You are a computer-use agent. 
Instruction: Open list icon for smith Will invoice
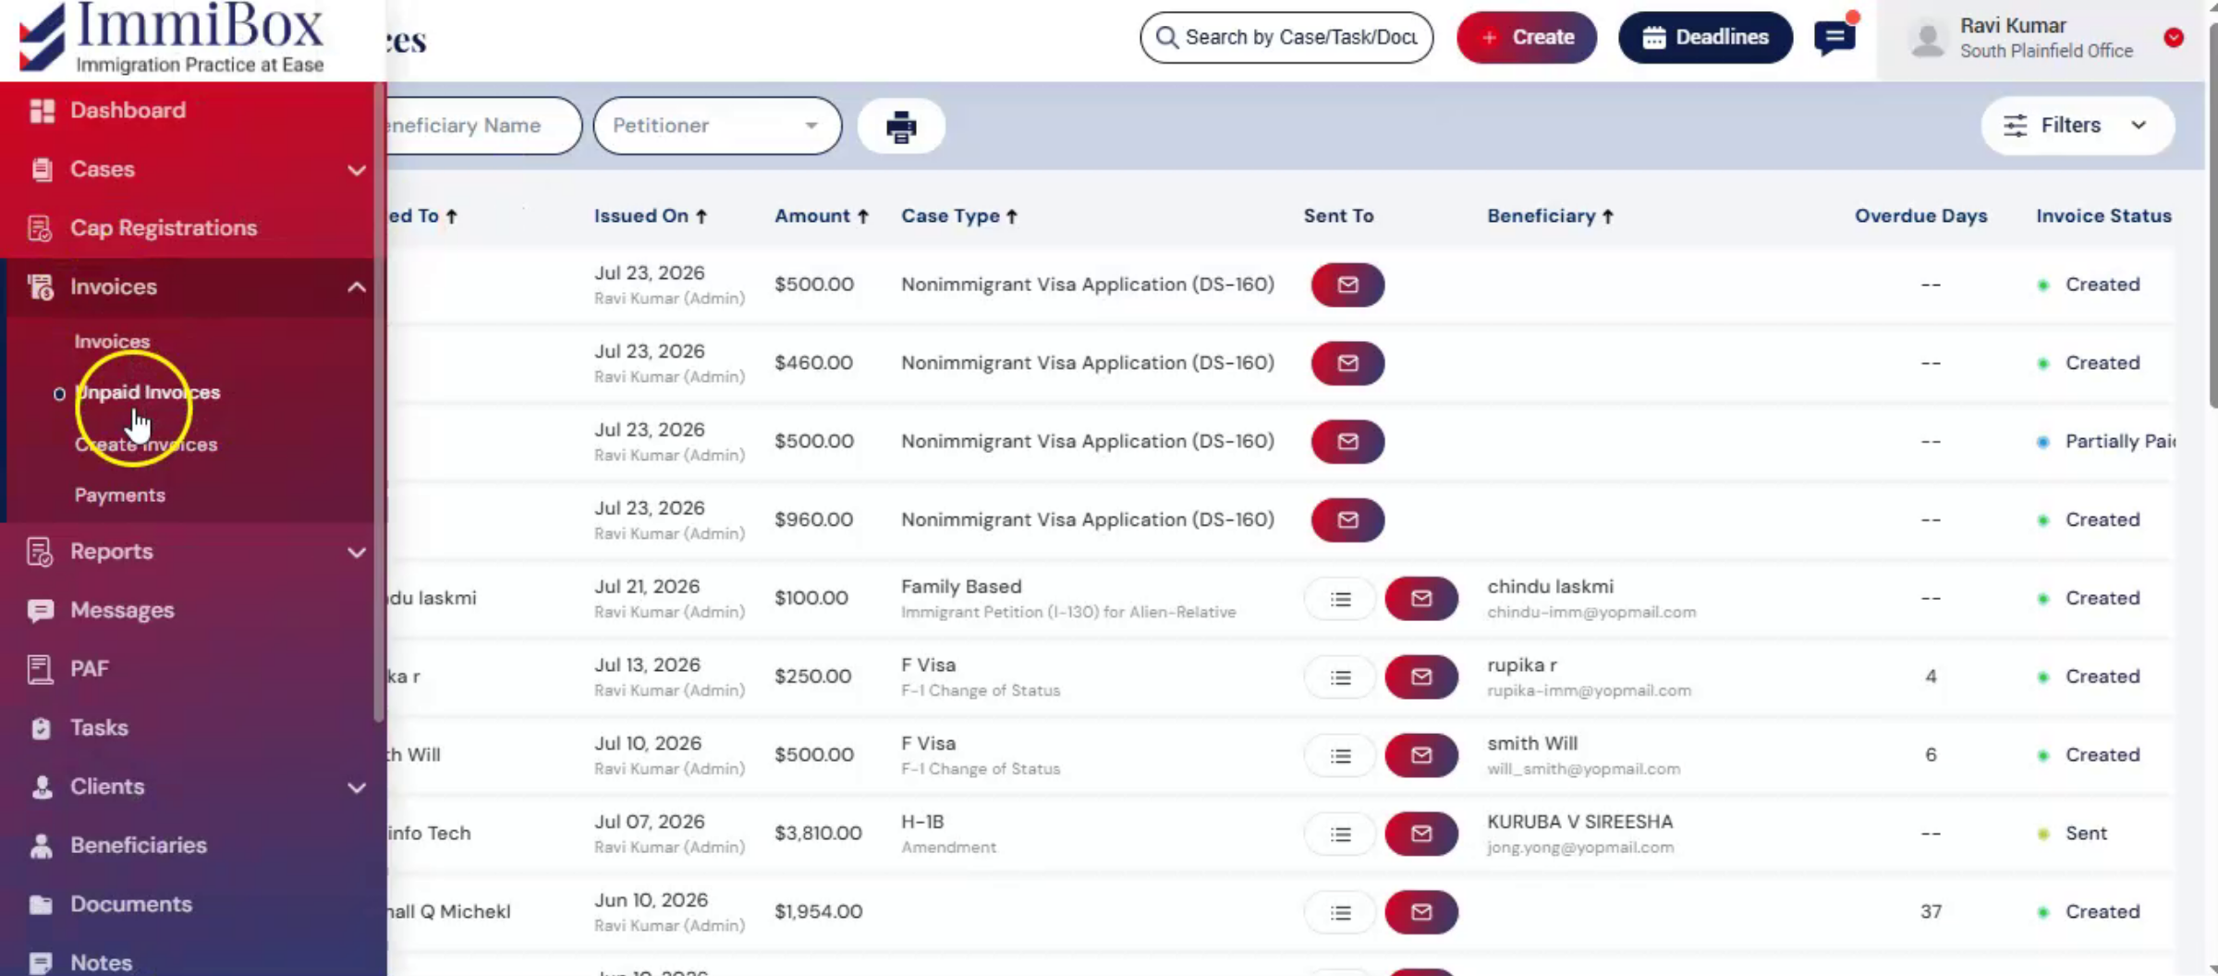point(1340,756)
